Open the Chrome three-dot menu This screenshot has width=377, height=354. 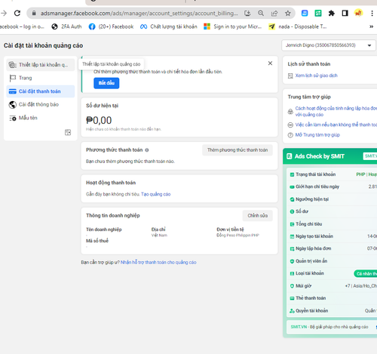click(372, 13)
